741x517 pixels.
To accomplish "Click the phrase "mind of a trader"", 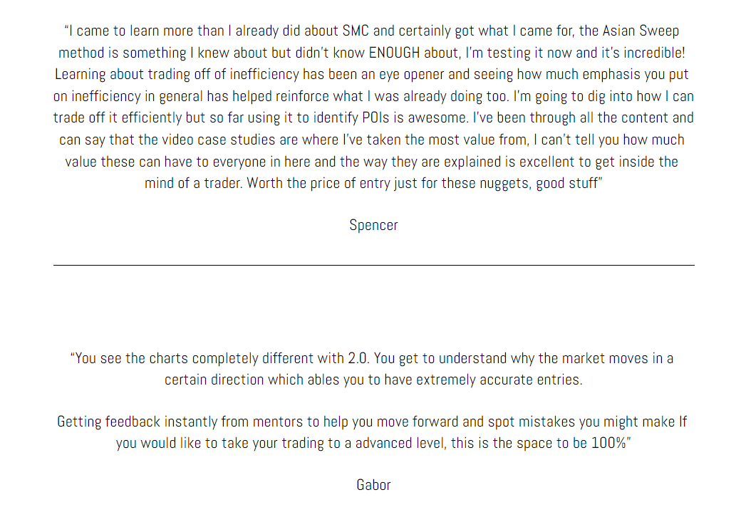I will click(193, 183).
